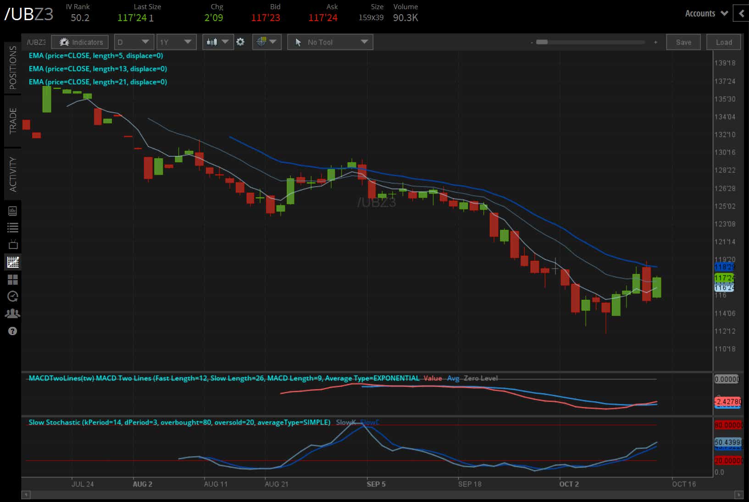The width and height of the screenshot is (749, 502).
Task: Click the OCT 2 date axis label
Action: [569, 484]
